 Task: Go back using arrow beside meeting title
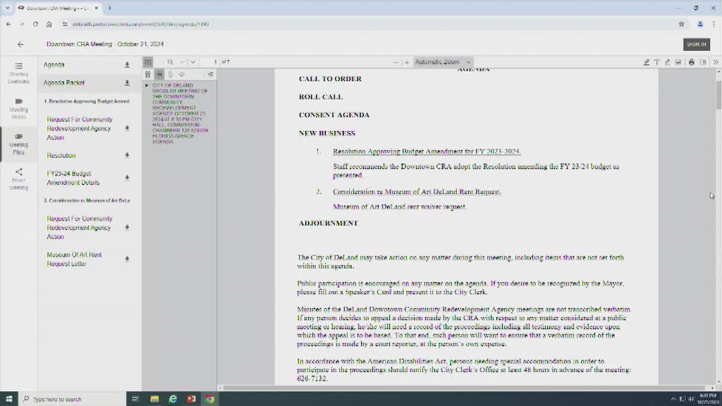(x=20, y=44)
